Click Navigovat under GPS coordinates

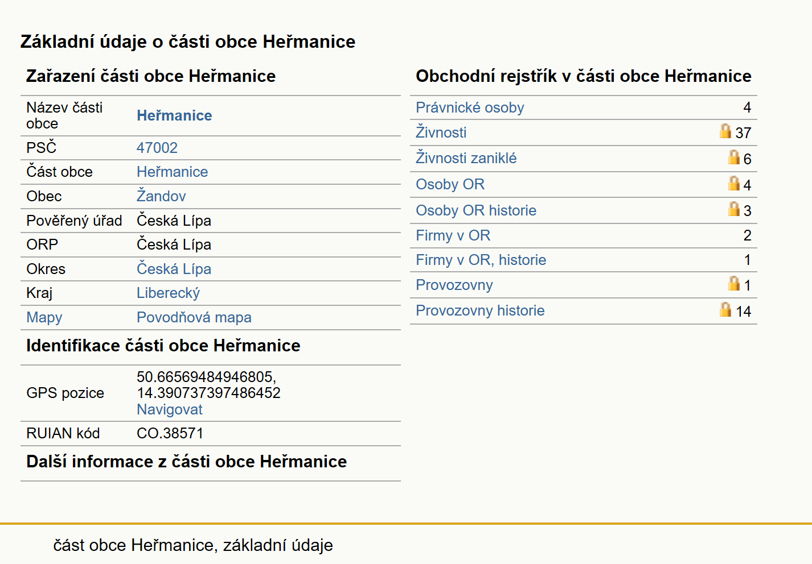[x=170, y=409]
